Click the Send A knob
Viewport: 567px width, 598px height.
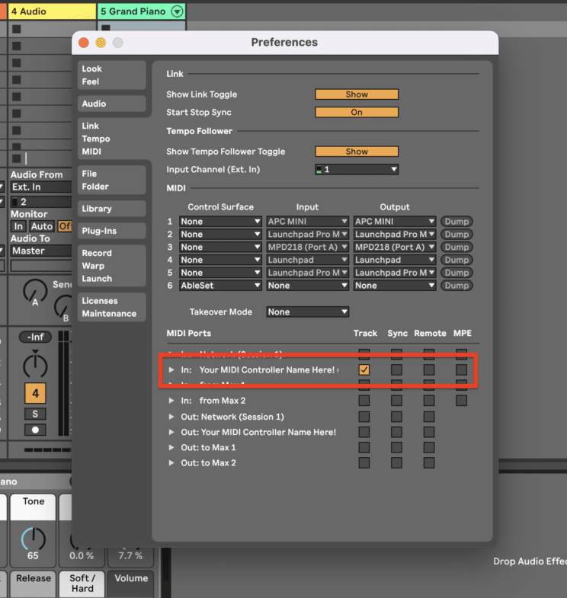pos(34,290)
